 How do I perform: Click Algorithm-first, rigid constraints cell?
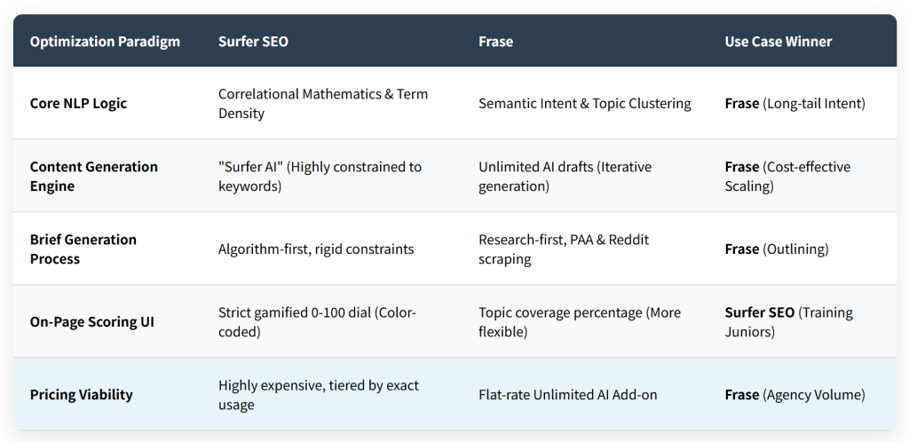pyautogui.click(x=316, y=249)
